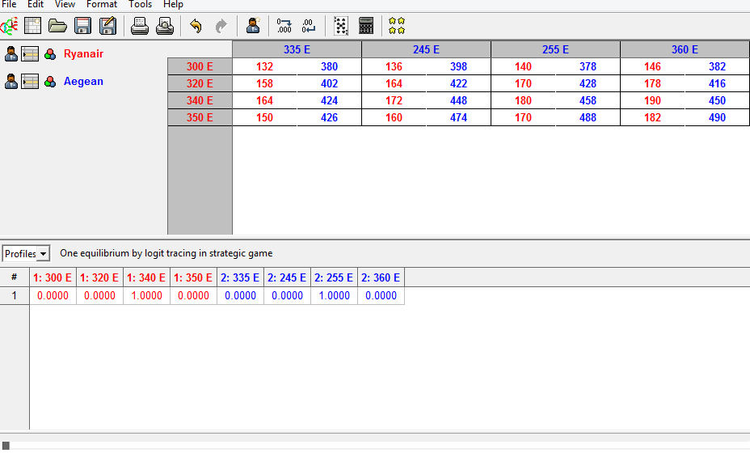Image resolution: width=750 pixels, height=453 pixels.
Task: Click the red payoff cell 180
Action: coord(523,100)
